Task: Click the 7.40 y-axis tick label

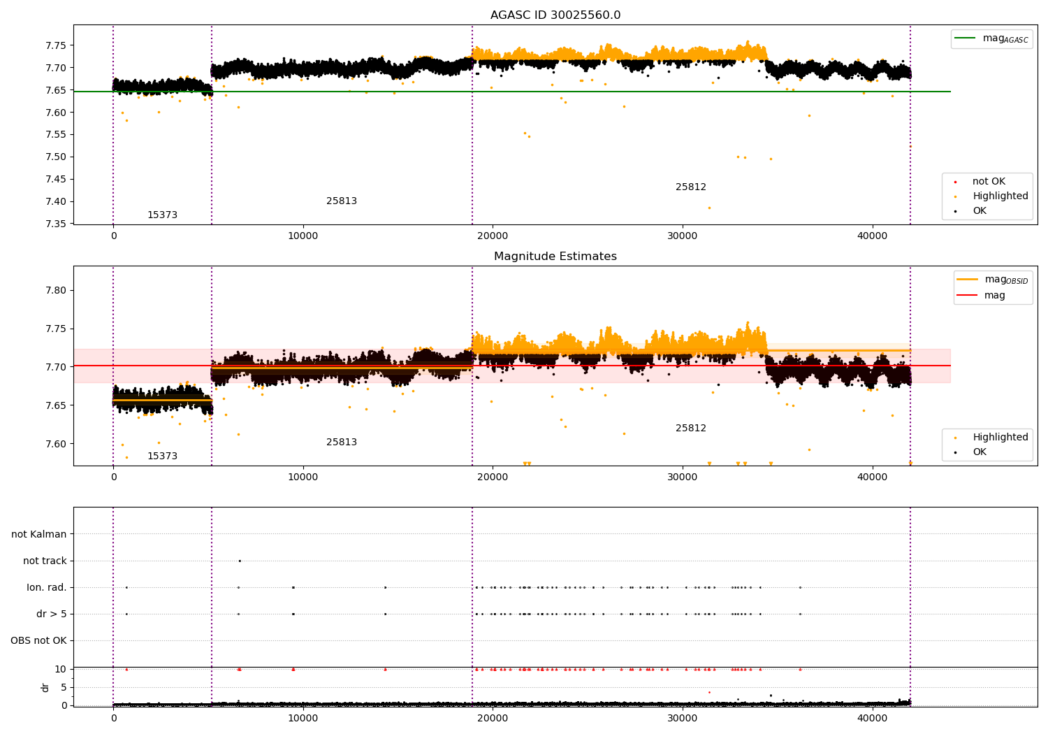Action: (56, 201)
